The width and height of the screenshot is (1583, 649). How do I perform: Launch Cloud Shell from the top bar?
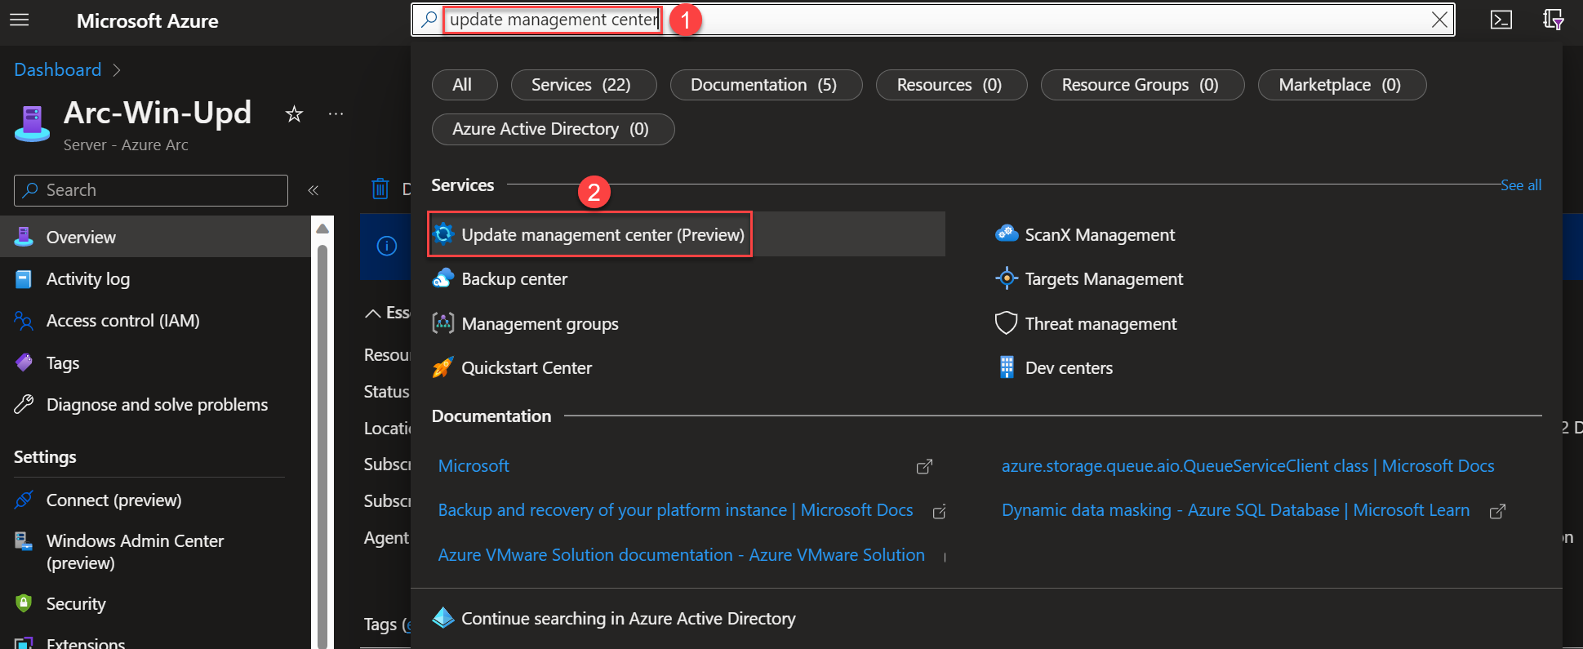(x=1501, y=20)
